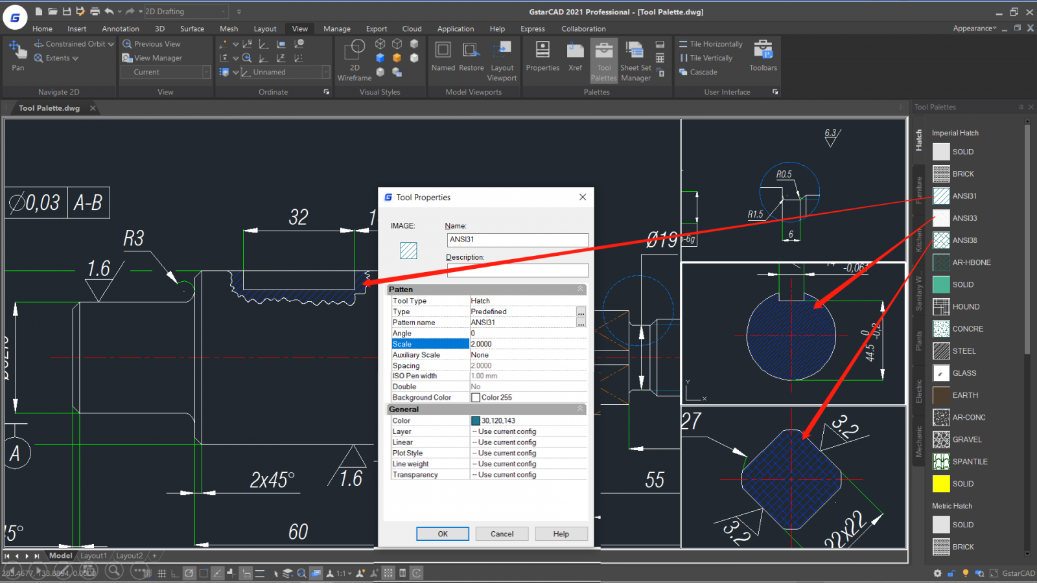Click the Type browse button
The width and height of the screenshot is (1037, 583).
click(581, 312)
